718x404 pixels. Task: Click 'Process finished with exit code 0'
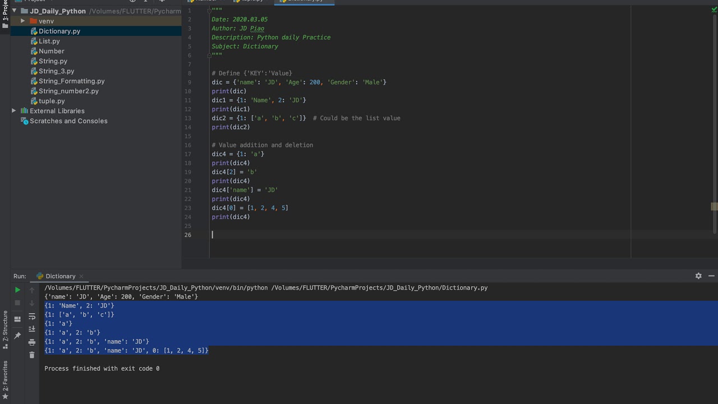click(102, 368)
